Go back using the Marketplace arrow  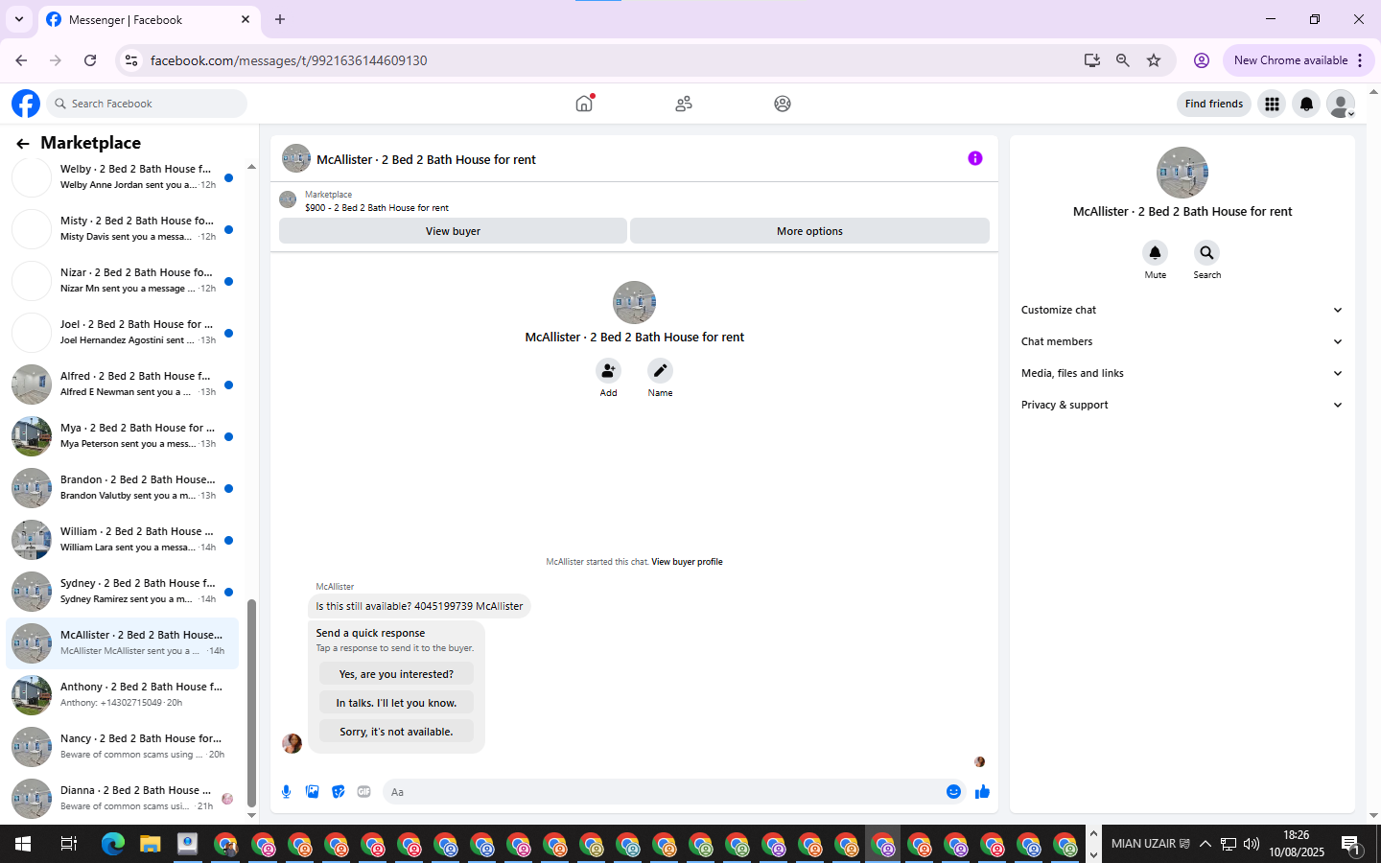coord(23,143)
